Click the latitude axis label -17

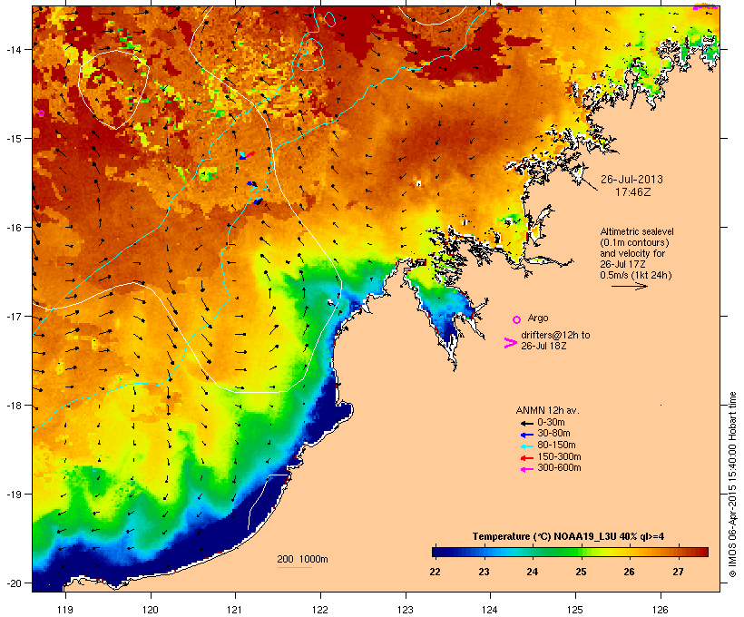point(13,316)
